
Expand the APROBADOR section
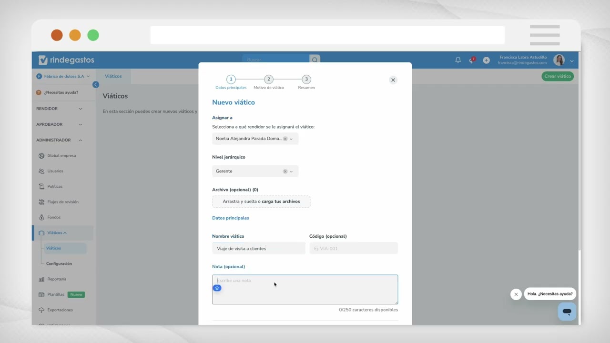point(59,124)
